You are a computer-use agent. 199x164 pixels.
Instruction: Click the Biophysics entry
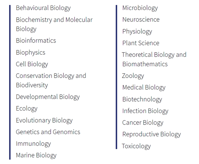tap(31, 52)
